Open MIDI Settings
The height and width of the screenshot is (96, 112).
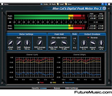point(72,88)
